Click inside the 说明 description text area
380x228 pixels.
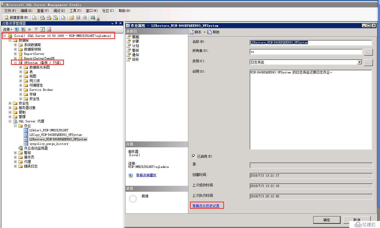(311, 110)
